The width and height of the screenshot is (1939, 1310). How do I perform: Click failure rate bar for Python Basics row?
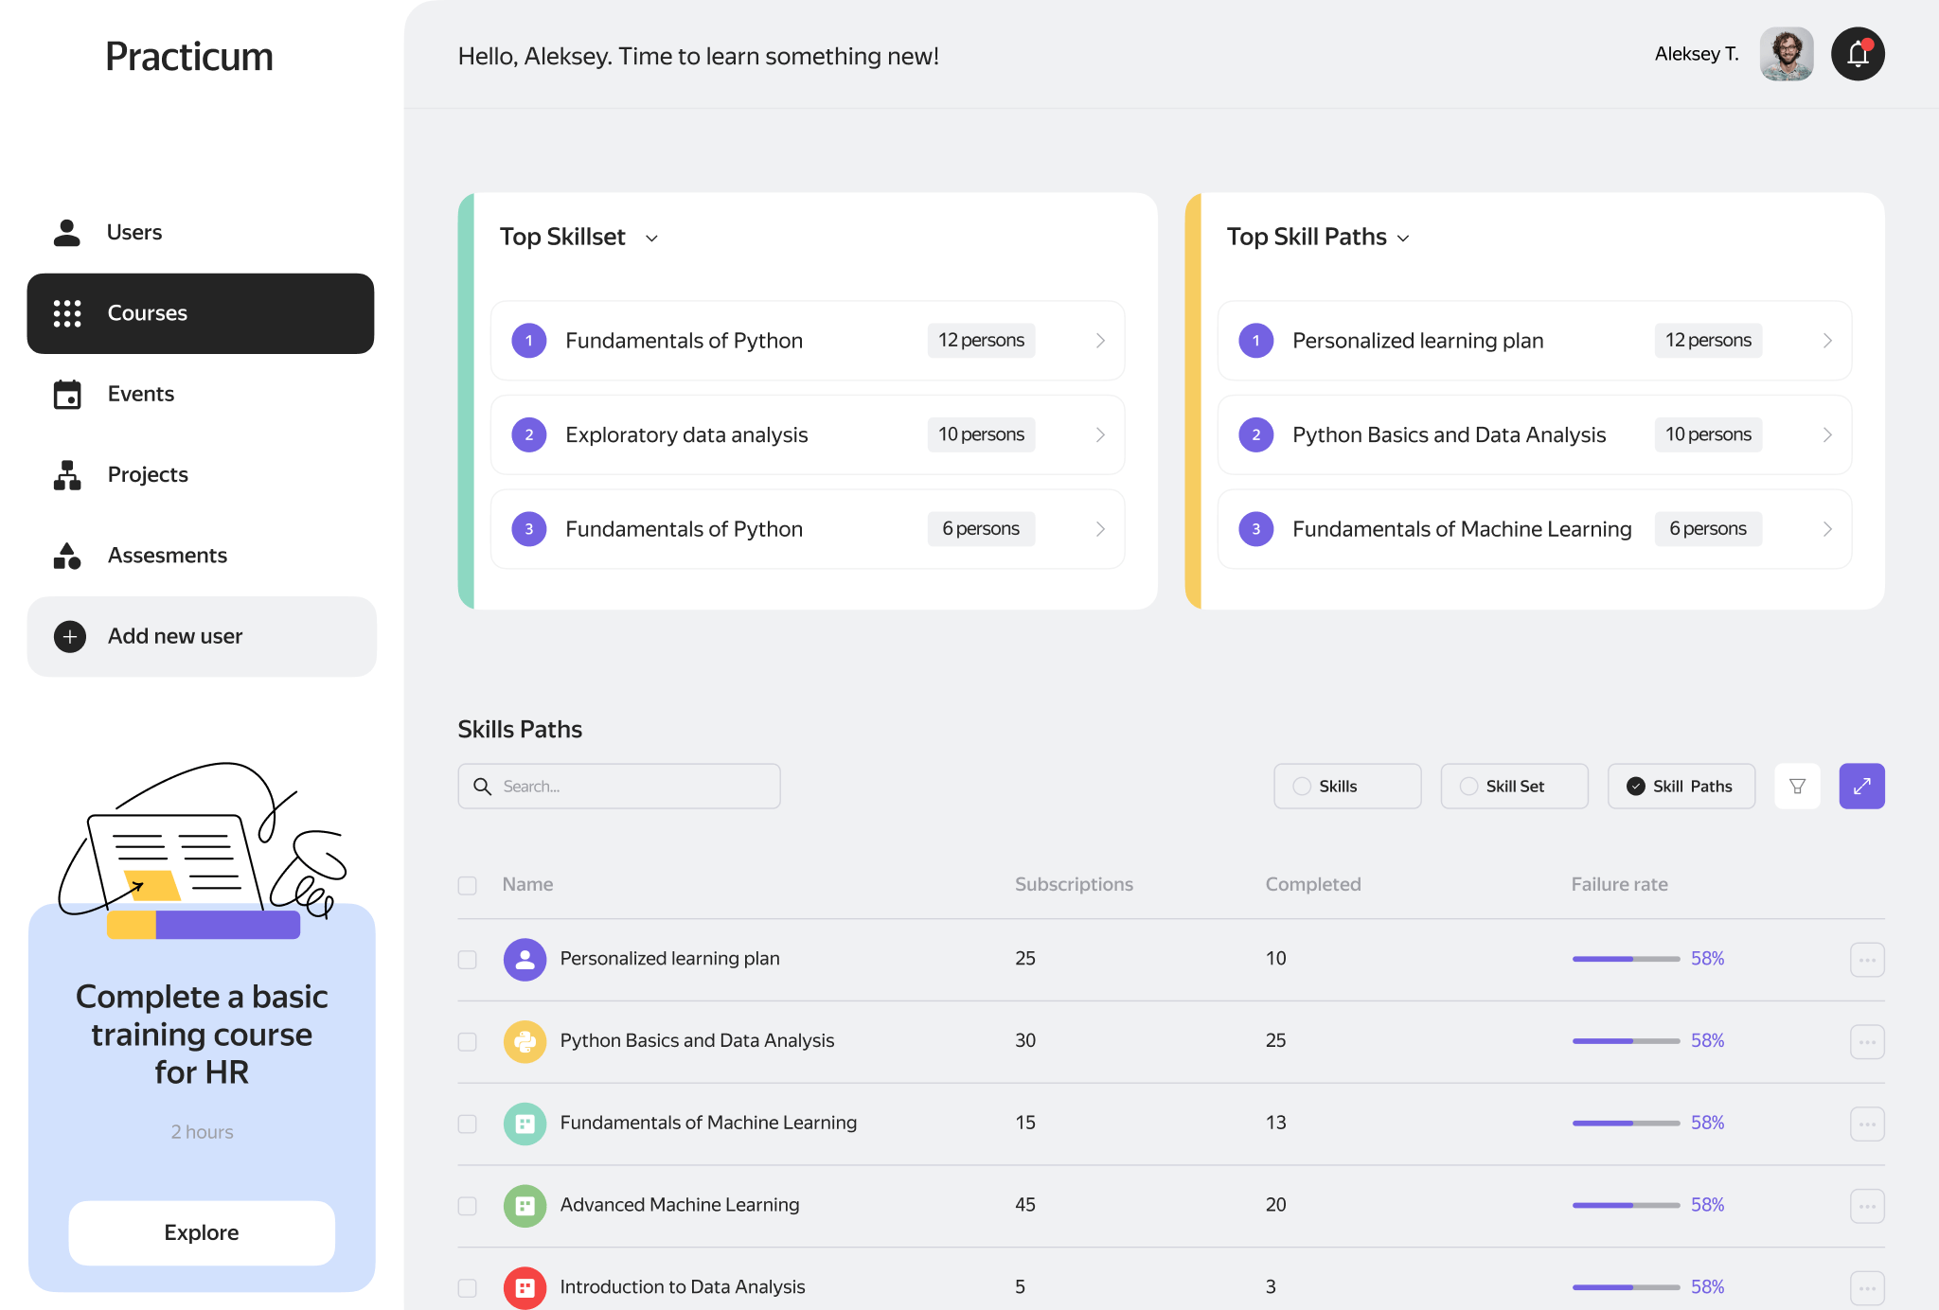(1626, 1041)
